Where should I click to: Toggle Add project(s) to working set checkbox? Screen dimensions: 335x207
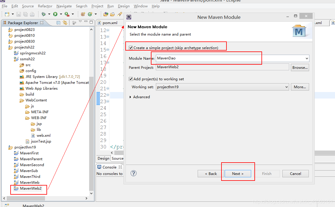point(131,79)
